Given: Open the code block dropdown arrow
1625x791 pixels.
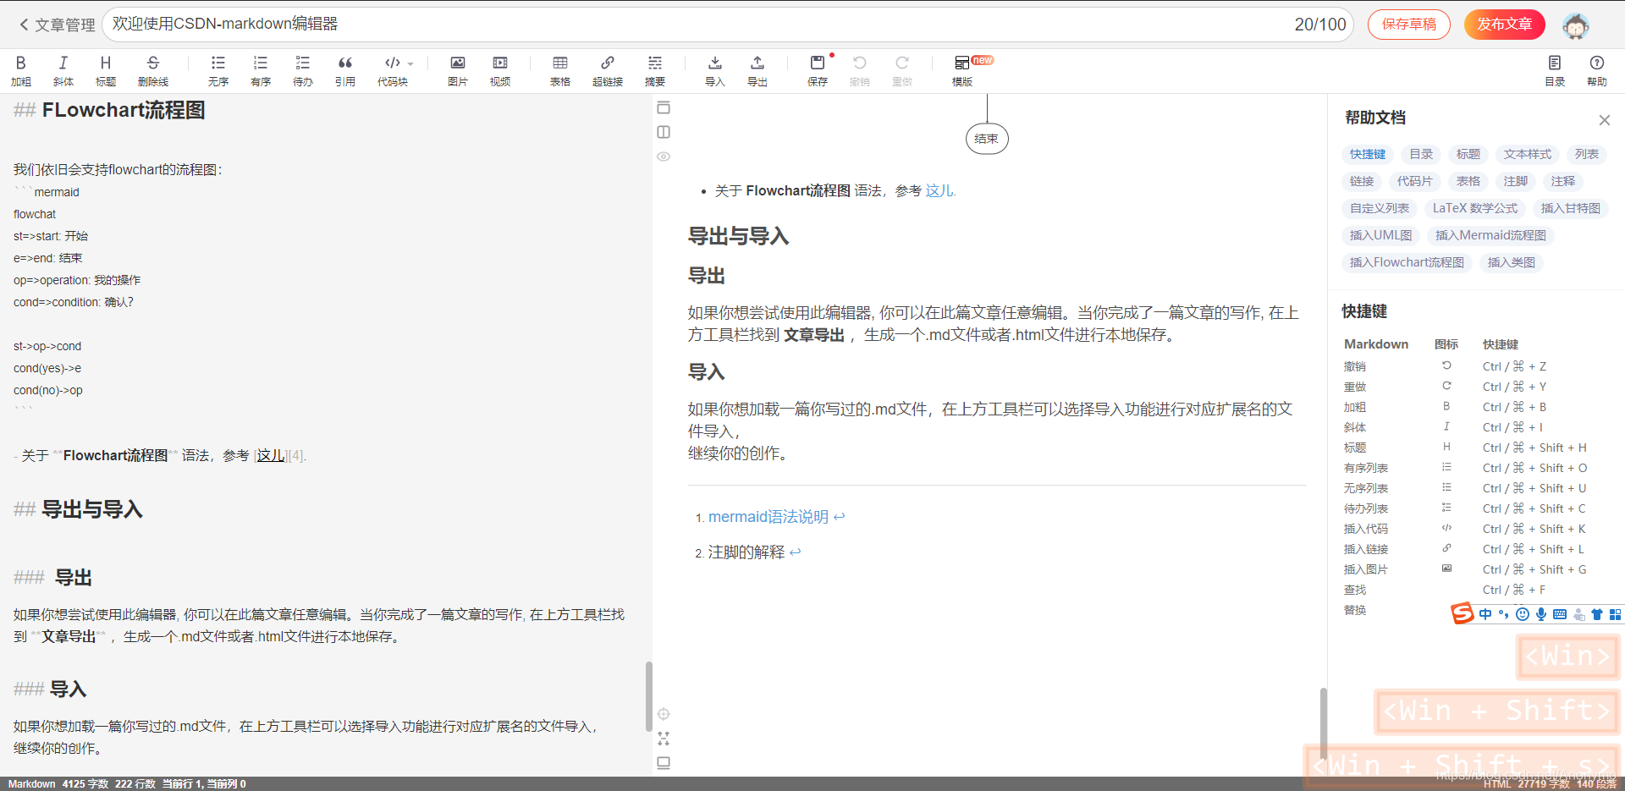Looking at the screenshot, I should [x=410, y=63].
